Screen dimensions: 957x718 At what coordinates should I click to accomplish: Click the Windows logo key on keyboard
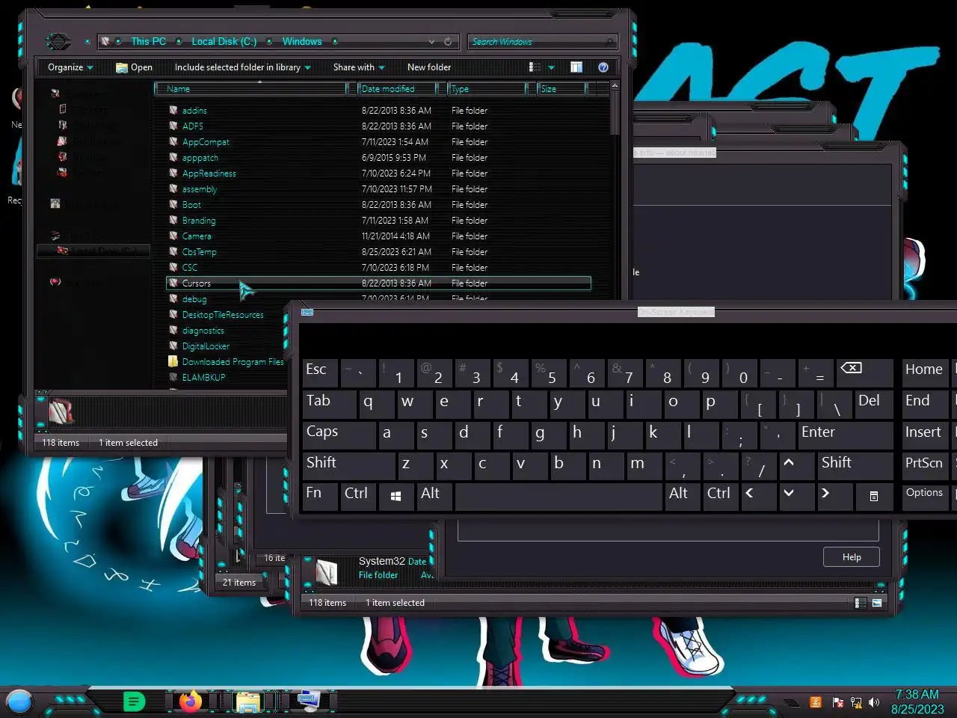tap(396, 496)
